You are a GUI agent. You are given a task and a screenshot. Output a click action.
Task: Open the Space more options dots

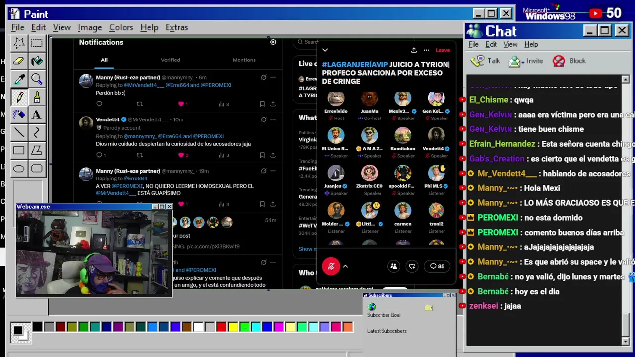pyautogui.click(x=426, y=50)
